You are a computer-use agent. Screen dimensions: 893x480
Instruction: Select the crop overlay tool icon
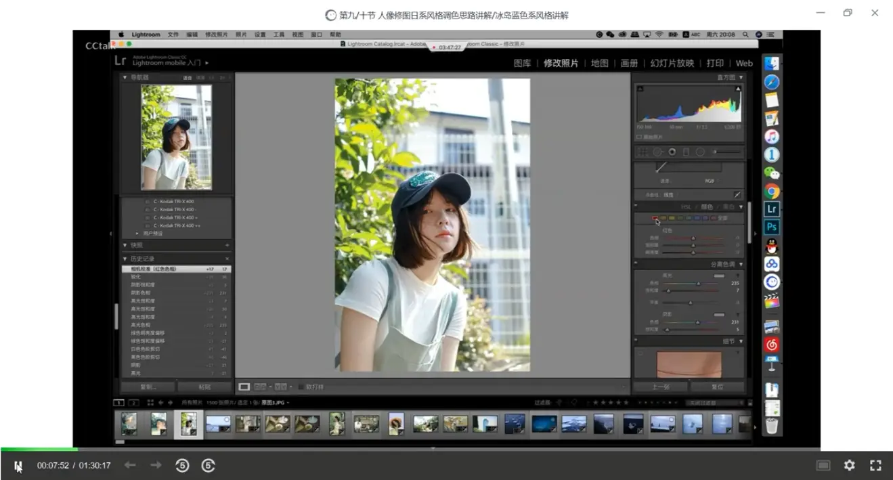point(643,152)
